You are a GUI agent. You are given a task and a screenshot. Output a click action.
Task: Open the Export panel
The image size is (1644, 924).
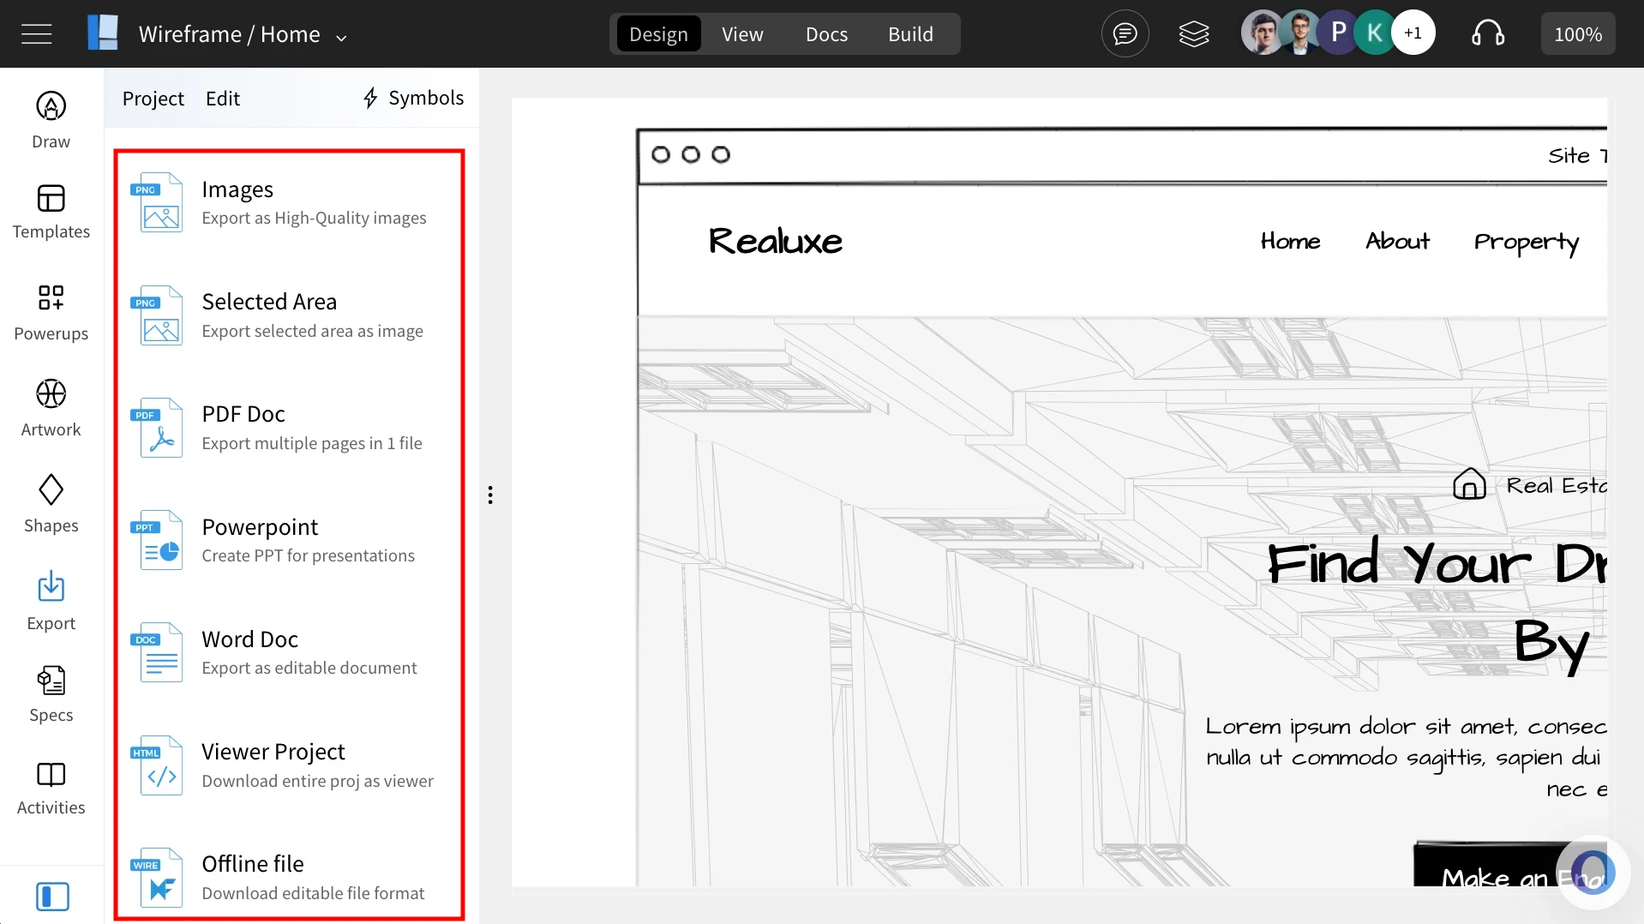click(51, 600)
